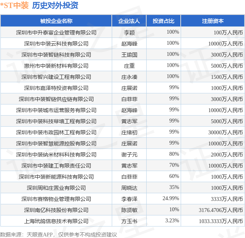
Task: Select 深圳市中装城市运营服务有限公司 company name
Action: click(x=56, y=110)
